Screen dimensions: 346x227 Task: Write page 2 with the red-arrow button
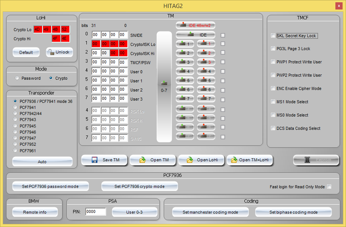coord(206,53)
